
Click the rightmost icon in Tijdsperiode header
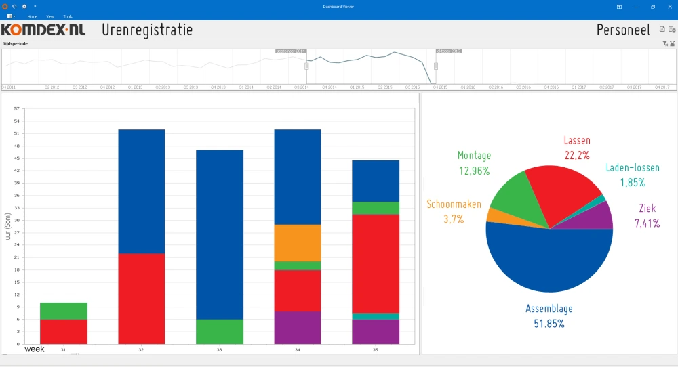pos(672,43)
